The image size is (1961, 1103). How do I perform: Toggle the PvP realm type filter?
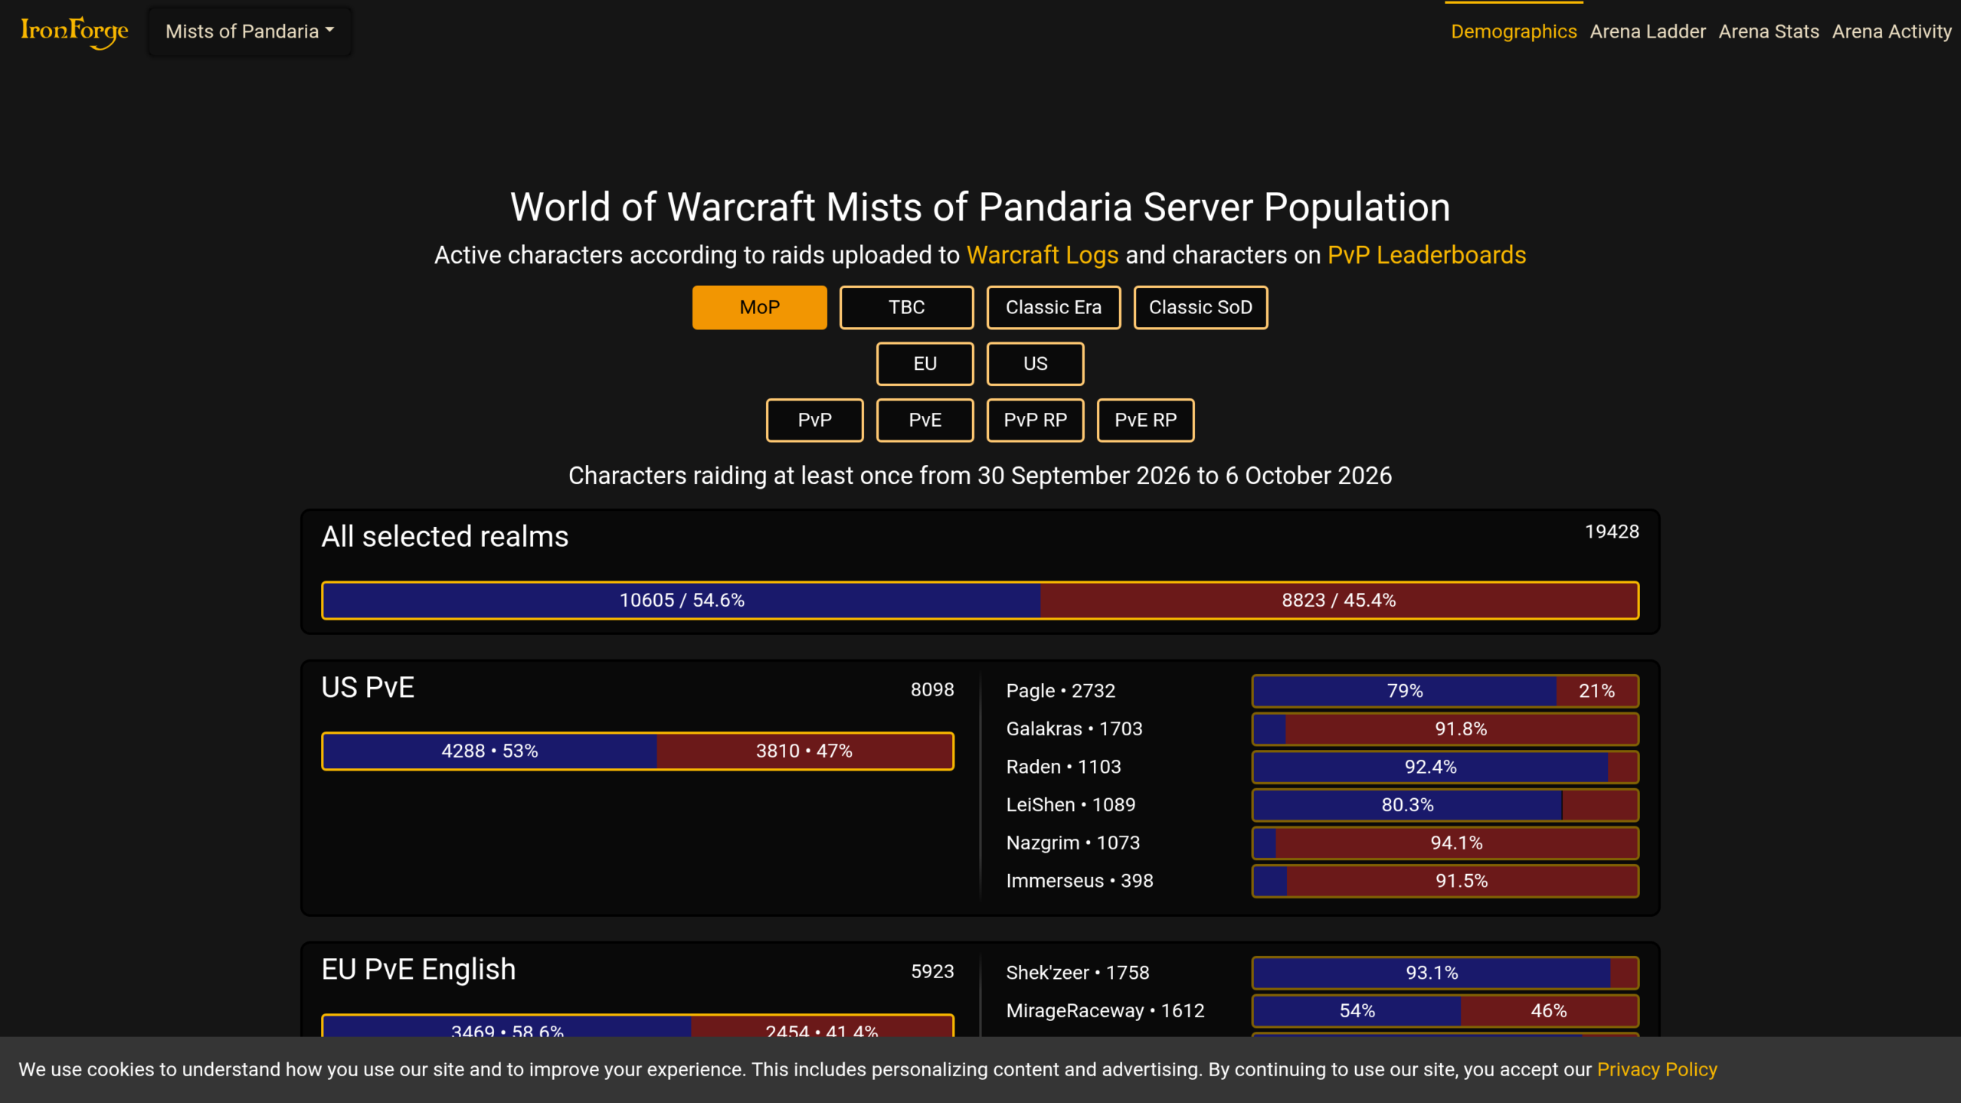click(x=815, y=420)
